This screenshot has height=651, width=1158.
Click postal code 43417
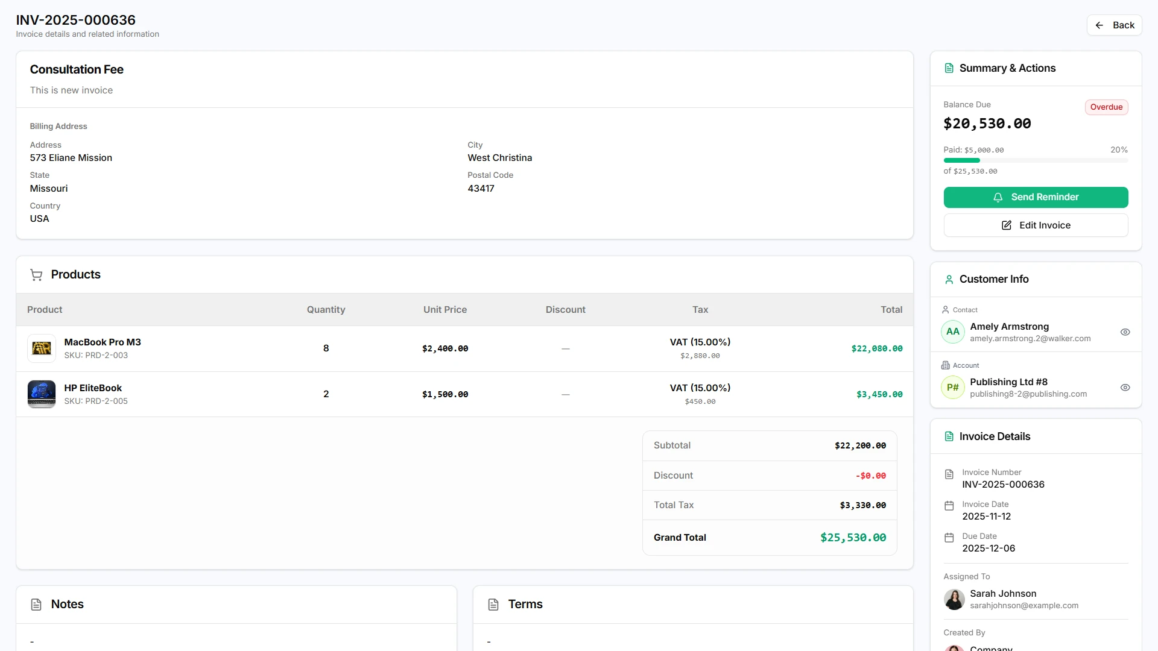click(481, 189)
